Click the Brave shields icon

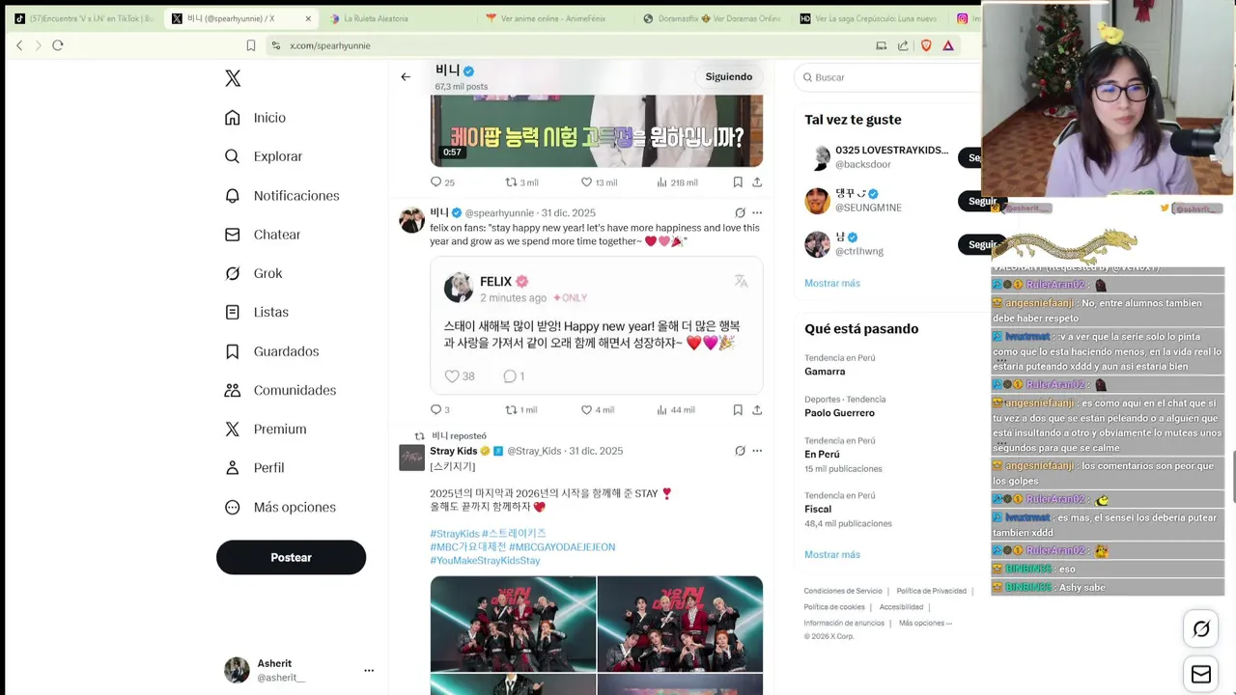pyautogui.click(x=927, y=45)
